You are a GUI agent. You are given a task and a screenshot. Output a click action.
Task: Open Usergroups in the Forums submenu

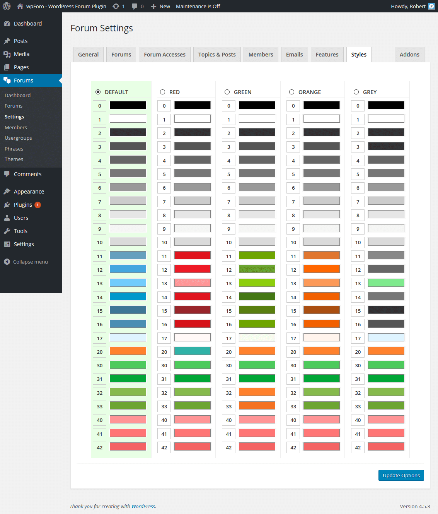[18, 138]
